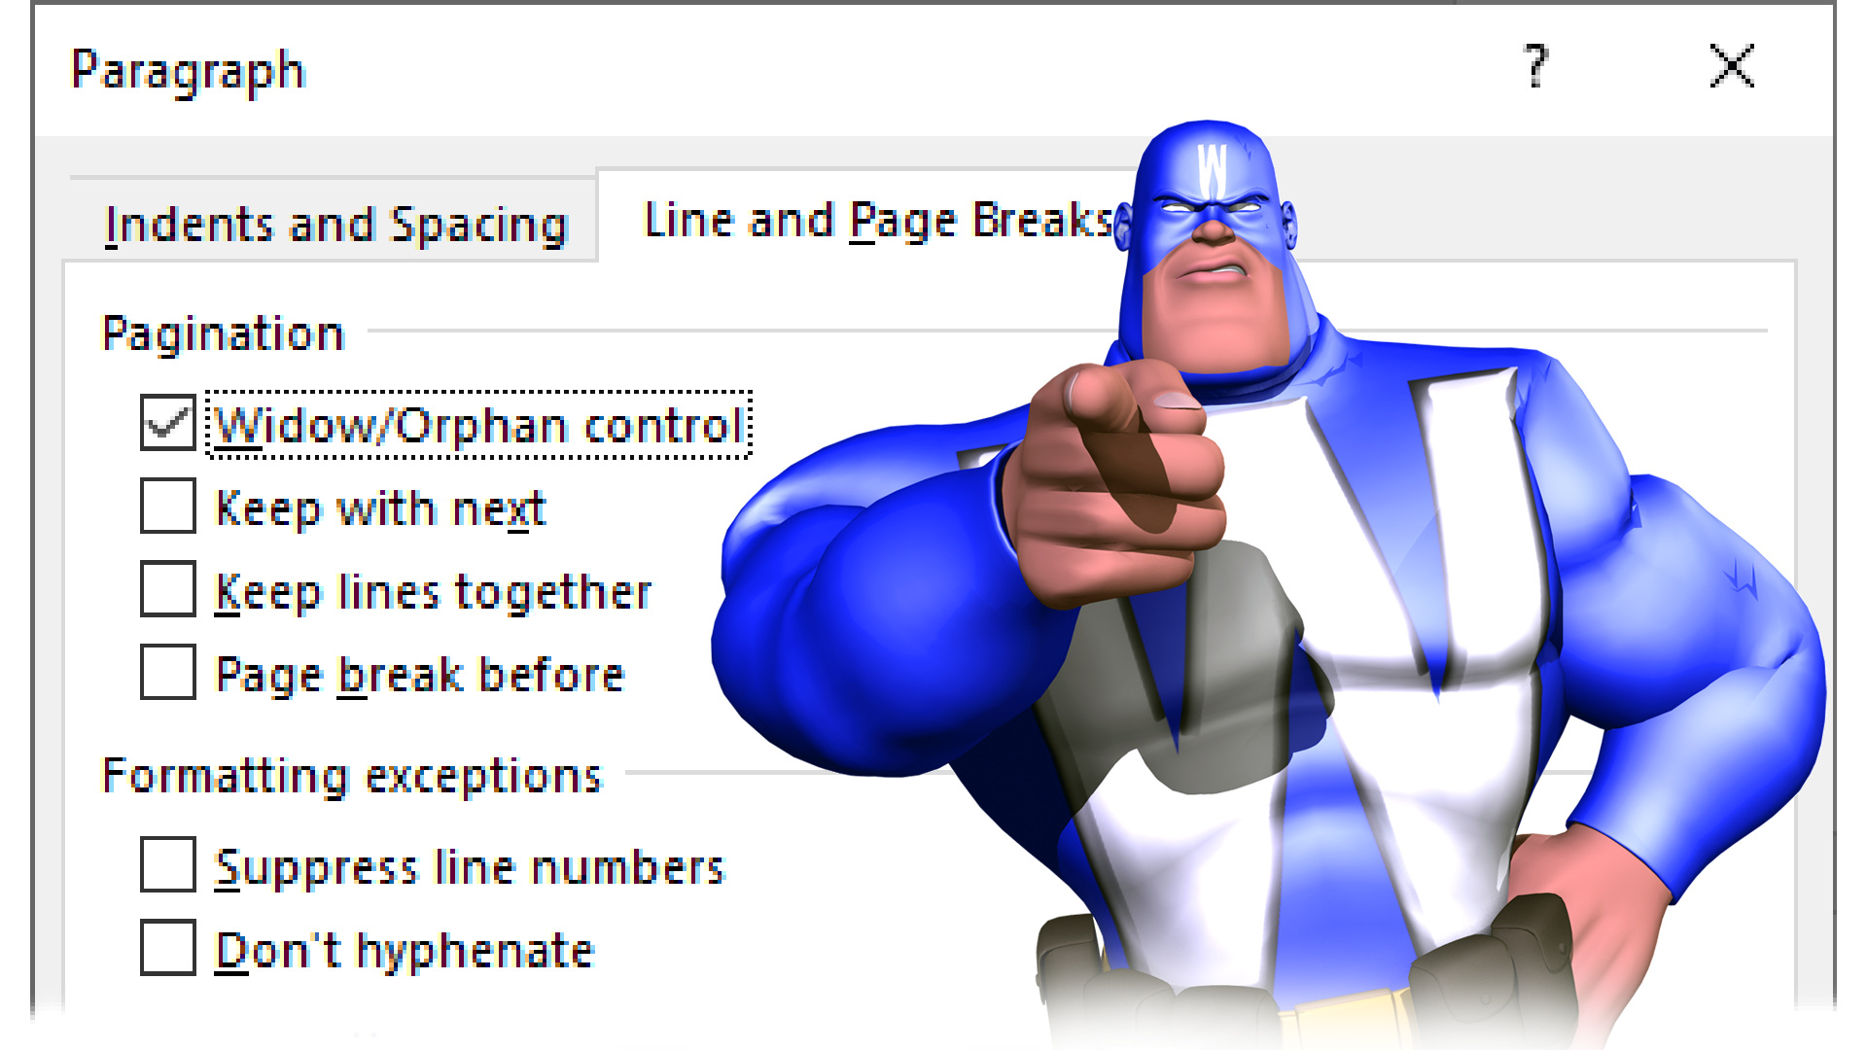The height and width of the screenshot is (1050, 1867).
Task: Toggle Keep lines together setting
Action: pos(168,590)
